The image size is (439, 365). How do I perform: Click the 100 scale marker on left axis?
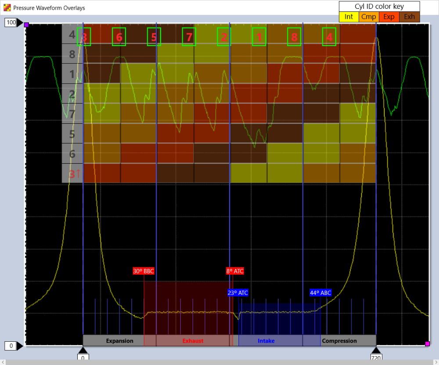click(11, 22)
